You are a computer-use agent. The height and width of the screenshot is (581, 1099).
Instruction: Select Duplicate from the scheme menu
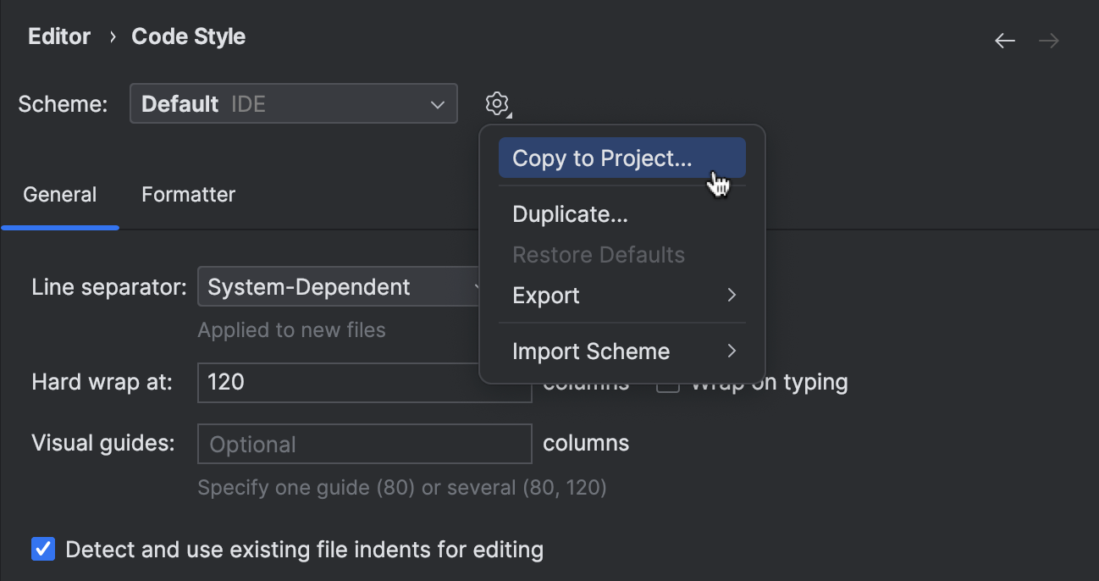point(570,213)
